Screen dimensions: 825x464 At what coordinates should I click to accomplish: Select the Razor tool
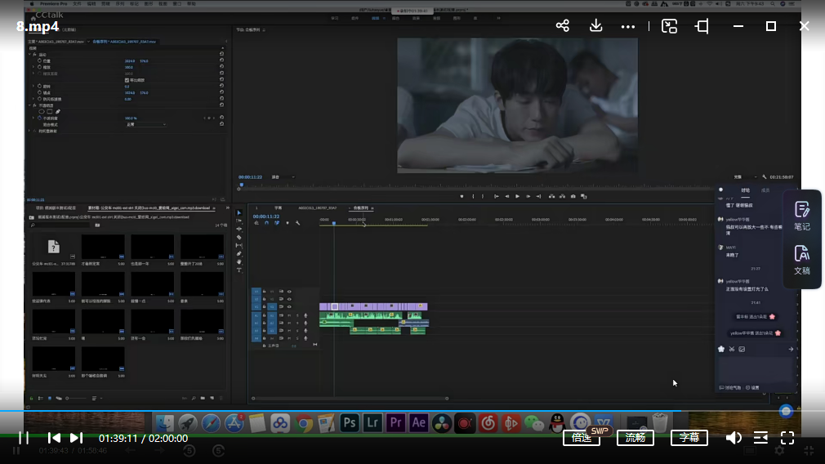[x=239, y=237]
